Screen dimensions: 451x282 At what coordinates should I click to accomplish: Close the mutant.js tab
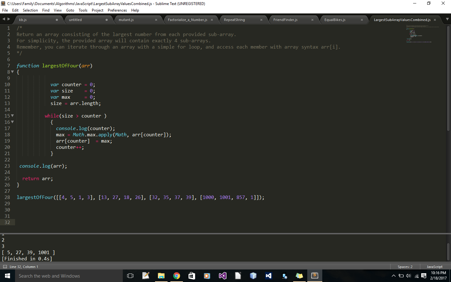(x=156, y=19)
